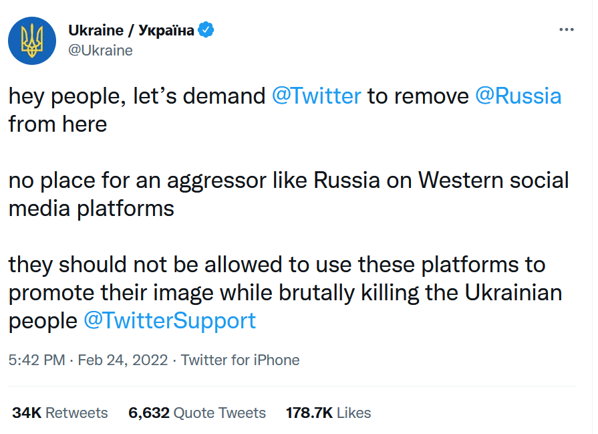Click the Feb 24, 2022 date
598x434 pixels.
(122, 360)
